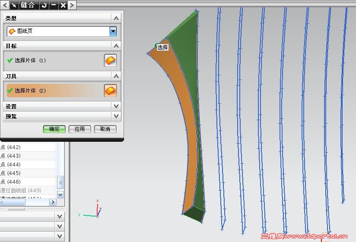The height and width of the screenshot is (242, 356).
Task: Click the 图纸页 type field
Action: click(x=62, y=31)
